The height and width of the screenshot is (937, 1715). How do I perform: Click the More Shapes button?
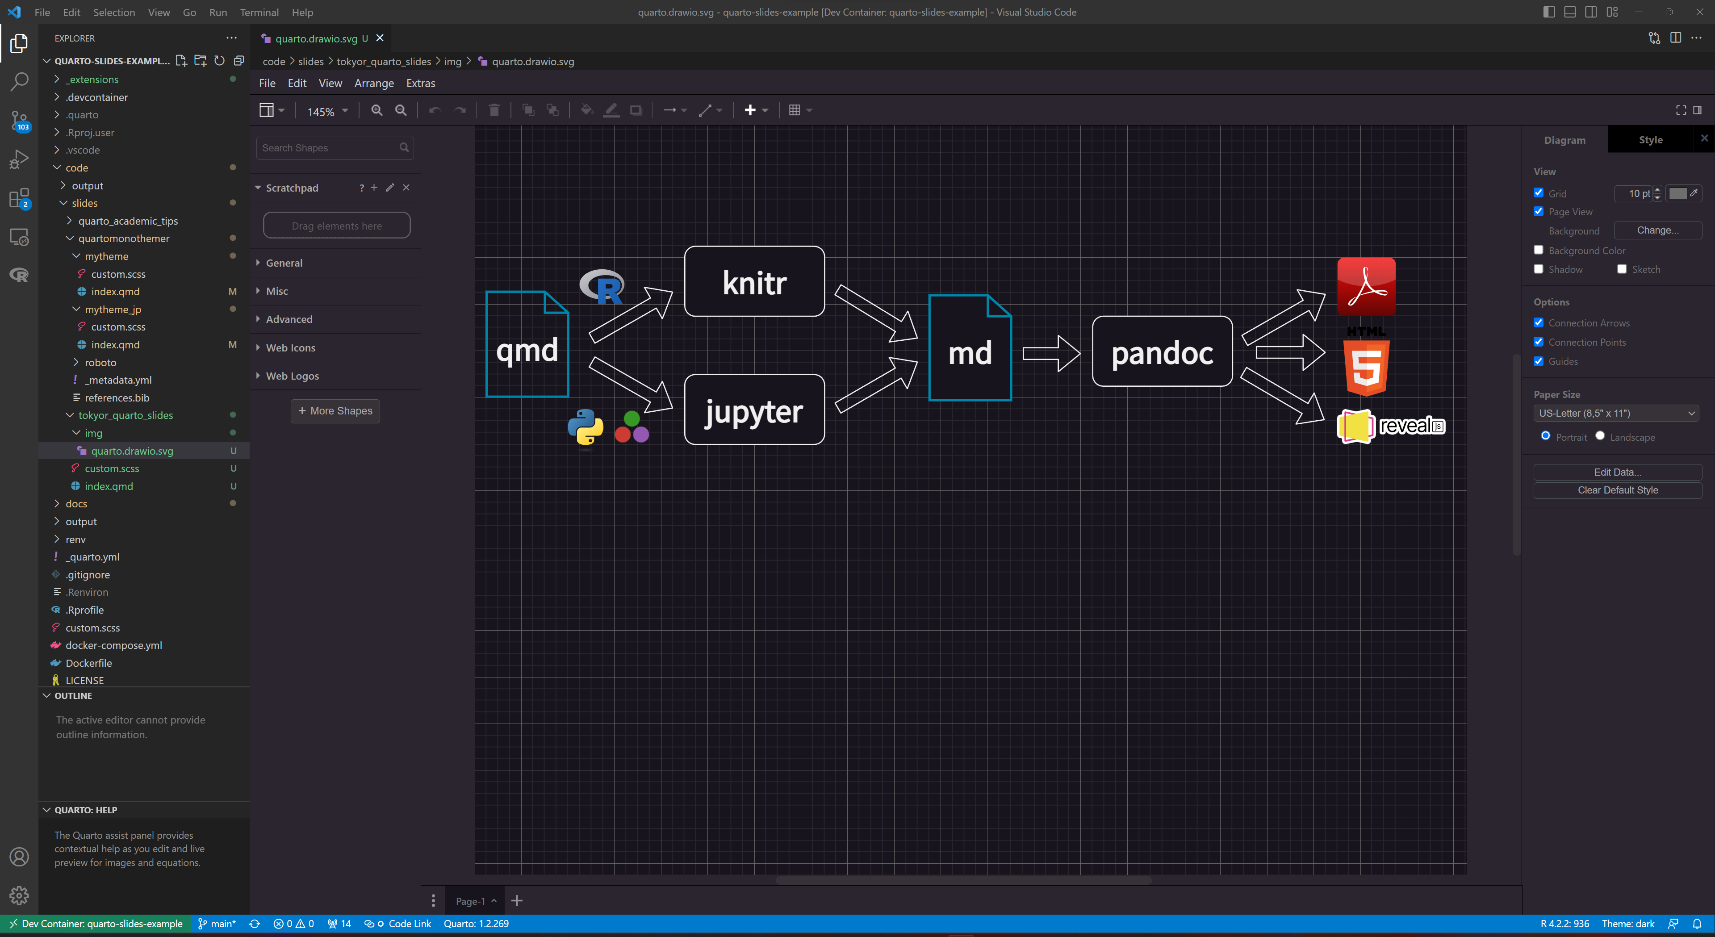(335, 411)
